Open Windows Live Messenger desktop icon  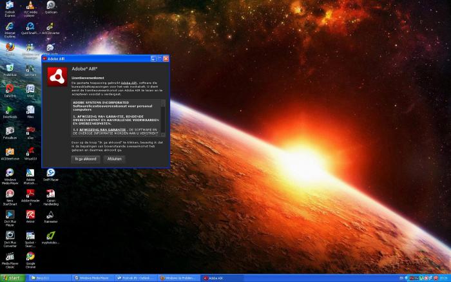coord(30,51)
